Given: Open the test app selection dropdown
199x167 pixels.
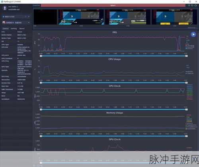Looking at the screenshot, I should (16, 23).
